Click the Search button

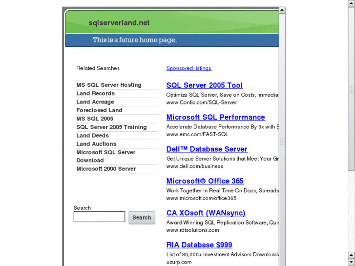tap(142, 218)
